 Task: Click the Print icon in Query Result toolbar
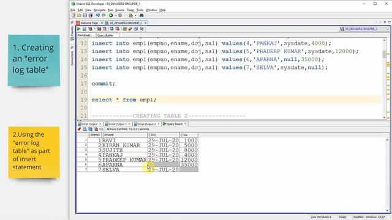pyautogui.click(x=85, y=129)
